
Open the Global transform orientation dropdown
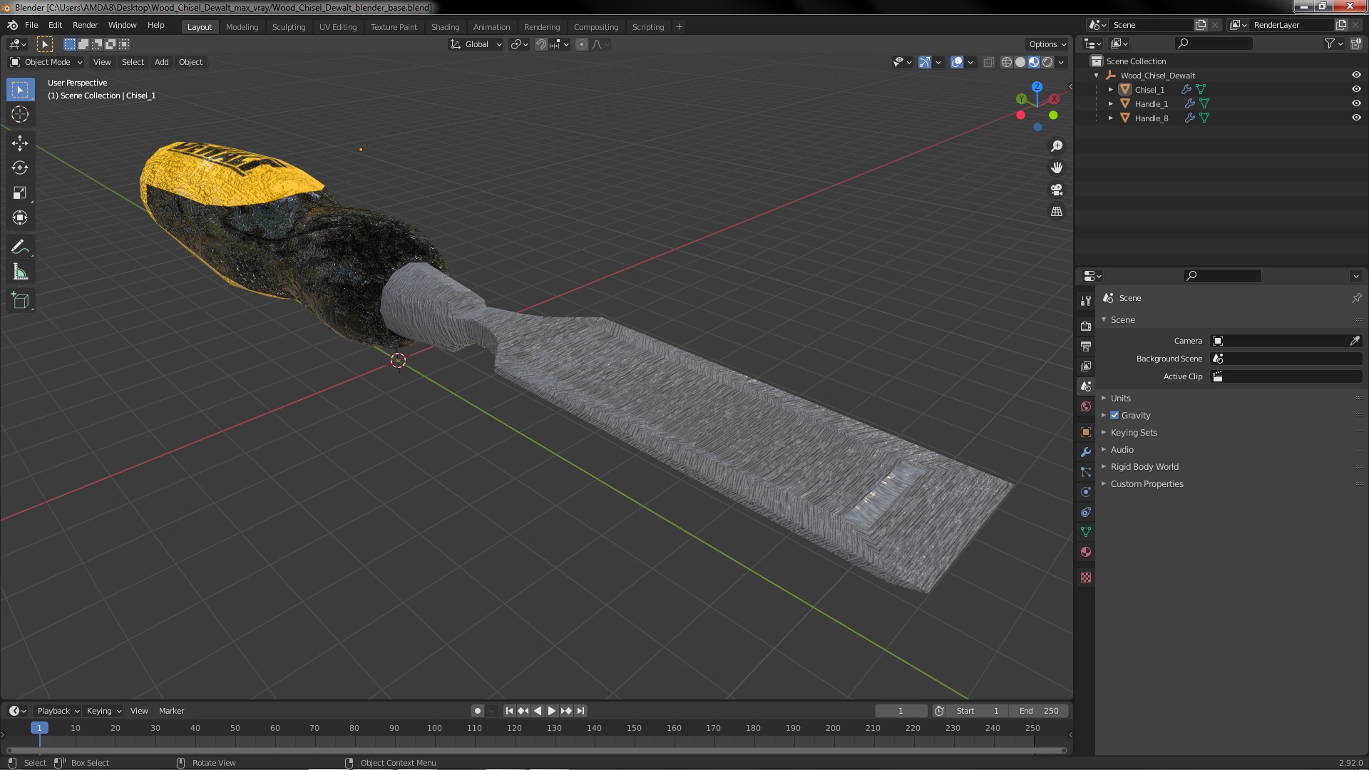[x=476, y=44]
